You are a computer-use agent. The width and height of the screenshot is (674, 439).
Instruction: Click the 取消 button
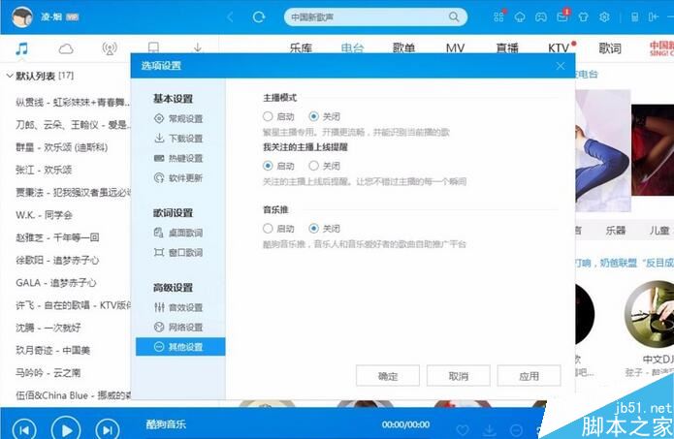pyautogui.click(x=458, y=376)
